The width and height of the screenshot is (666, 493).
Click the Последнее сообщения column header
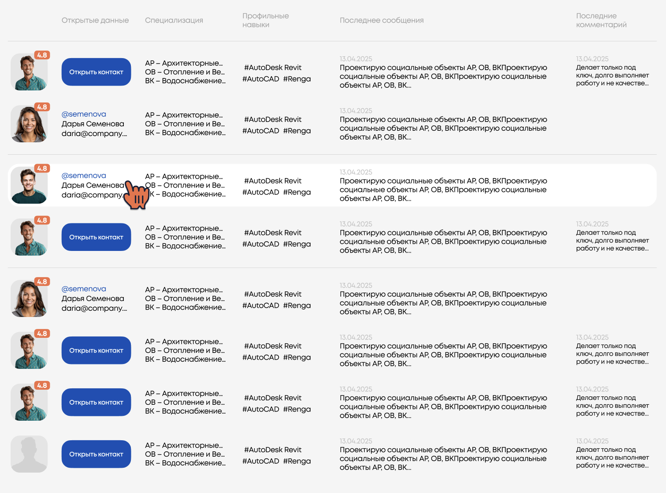coord(382,20)
